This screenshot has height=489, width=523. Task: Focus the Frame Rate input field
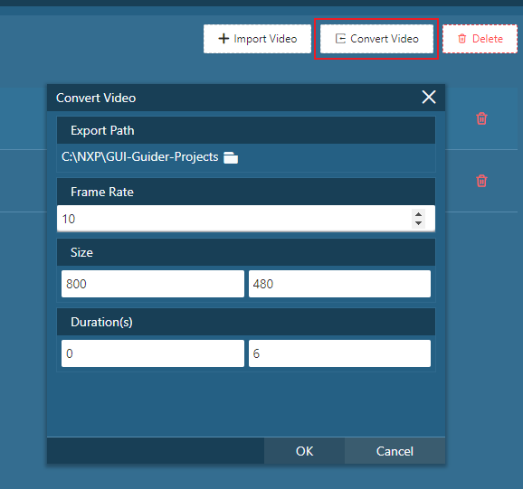(246, 219)
